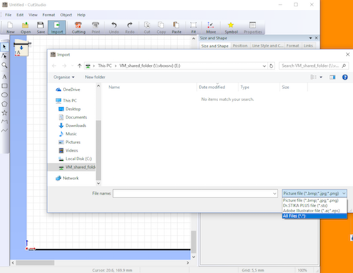Choose Picture file option in open list

point(314,200)
